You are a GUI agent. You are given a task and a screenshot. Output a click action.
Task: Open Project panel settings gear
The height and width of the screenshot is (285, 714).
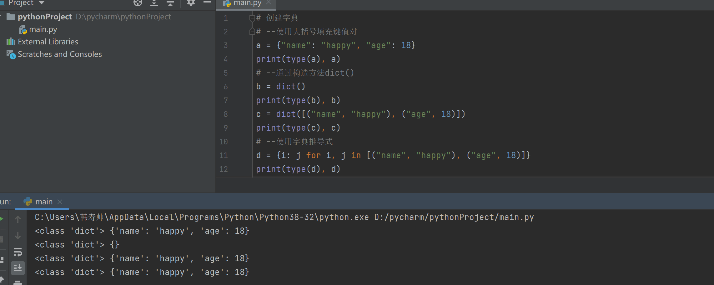pos(191,3)
